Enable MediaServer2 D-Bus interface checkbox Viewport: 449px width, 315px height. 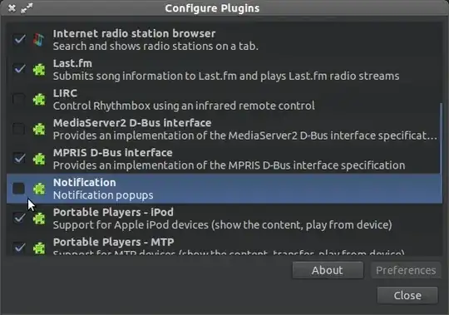click(19, 129)
